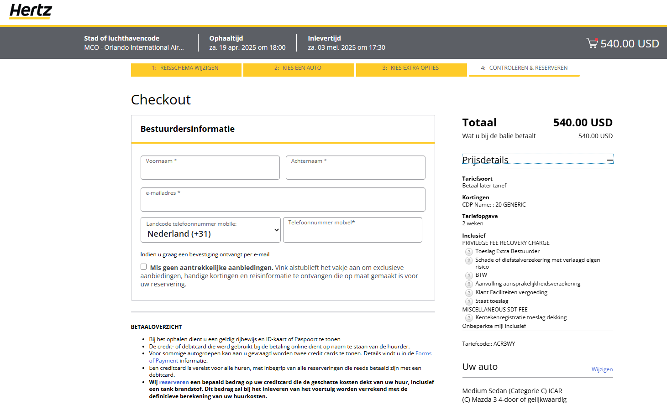The height and width of the screenshot is (410, 667).
Task: Switch to step 3 Kies extra opties
Action: click(x=411, y=68)
